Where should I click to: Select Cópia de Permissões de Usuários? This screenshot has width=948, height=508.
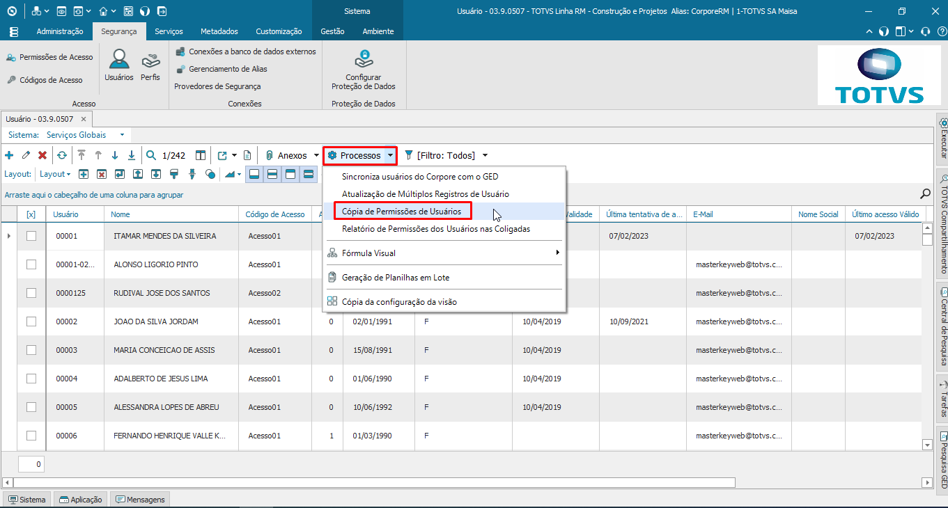click(401, 211)
